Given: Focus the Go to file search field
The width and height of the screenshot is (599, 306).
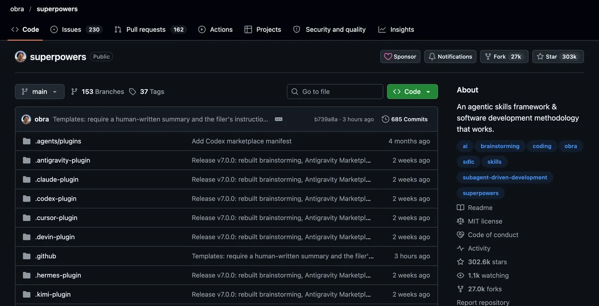Looking at the screenshot, I should (335, 92).
